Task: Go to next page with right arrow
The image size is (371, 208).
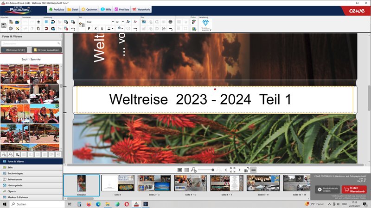Action: pyautogui.click(x=239, y=170)
